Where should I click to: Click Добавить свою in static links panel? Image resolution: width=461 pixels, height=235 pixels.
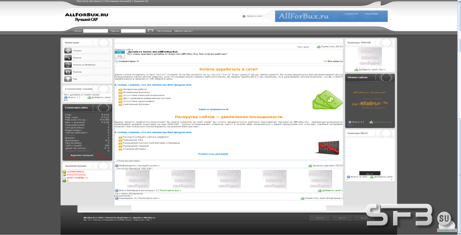(x=101, y=97)
